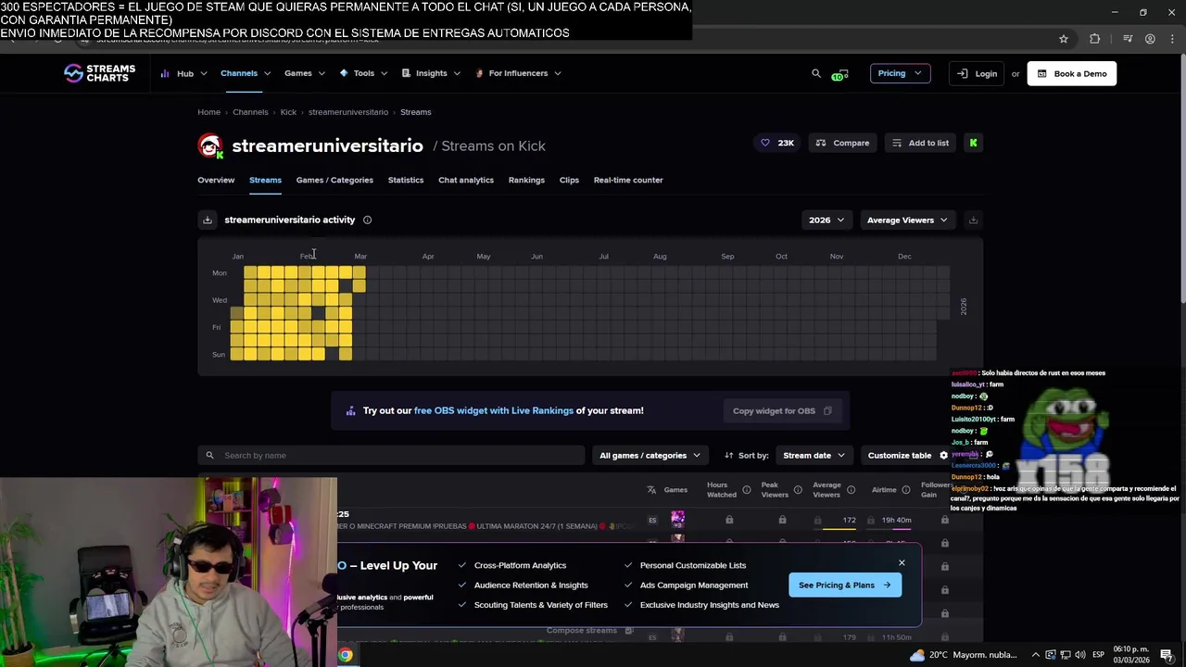Show info tooltip for streameruniversitario activity
Screen dimensions: 1186x667
[x=367, y=220]
